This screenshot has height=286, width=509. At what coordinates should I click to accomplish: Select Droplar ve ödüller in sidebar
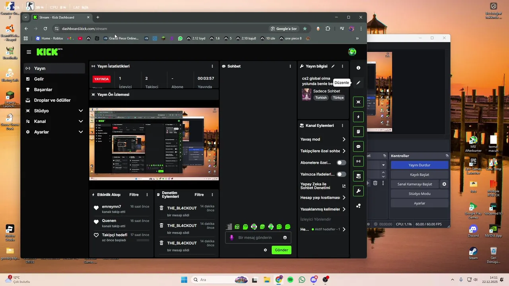pyautogui.click(x=54, y=100)
